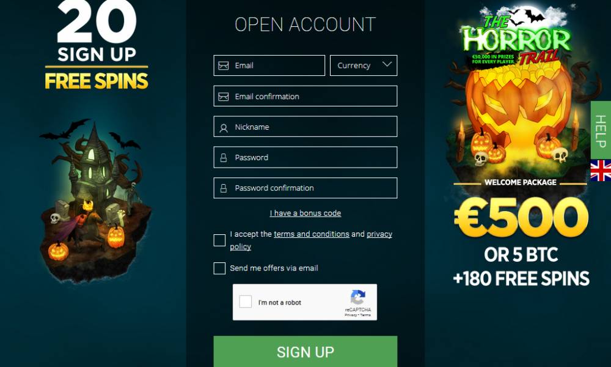The image size is (611, 367).
Task: Click the reCAPTCHA logo icon
Action: pyautogui.click(x=357, y=298)
